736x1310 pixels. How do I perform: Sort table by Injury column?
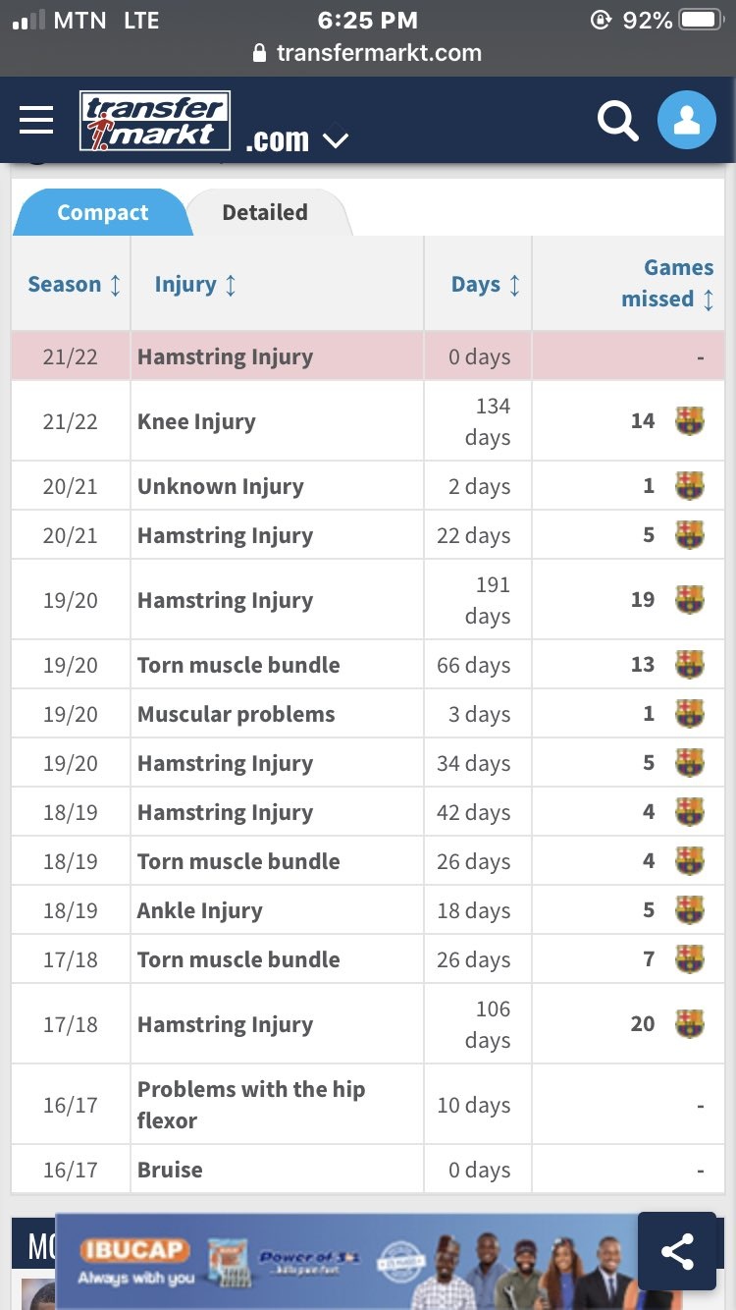pyautogui.click(x=195, y=285)
